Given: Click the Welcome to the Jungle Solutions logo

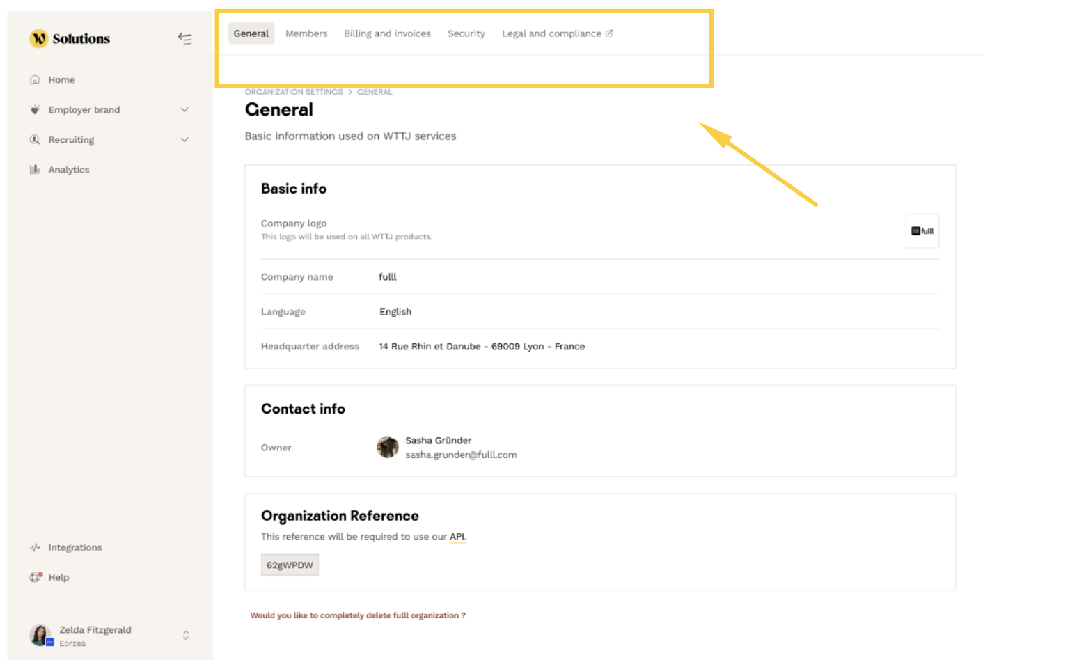Looking at the screenshot, I should coord(70,38).
